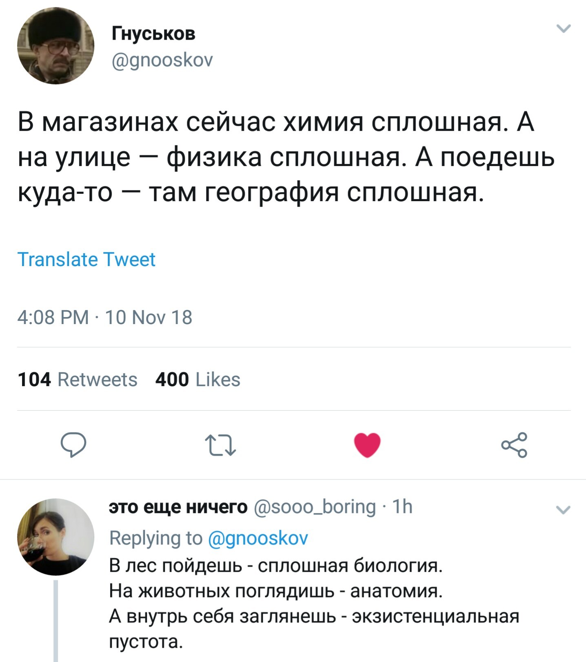The height and width of the screenshot is (662, 586).
Task: Expand the reply tweet's chevron options
Action: click(x=564, y=510)
